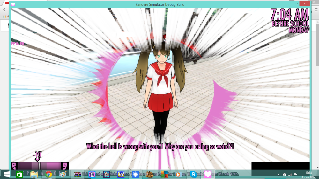
Task: Open the Windows Start button
Action: click(x=6, y=174)
